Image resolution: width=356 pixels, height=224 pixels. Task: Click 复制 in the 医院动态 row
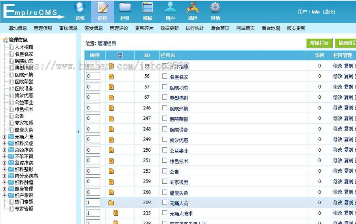point(348,87)
